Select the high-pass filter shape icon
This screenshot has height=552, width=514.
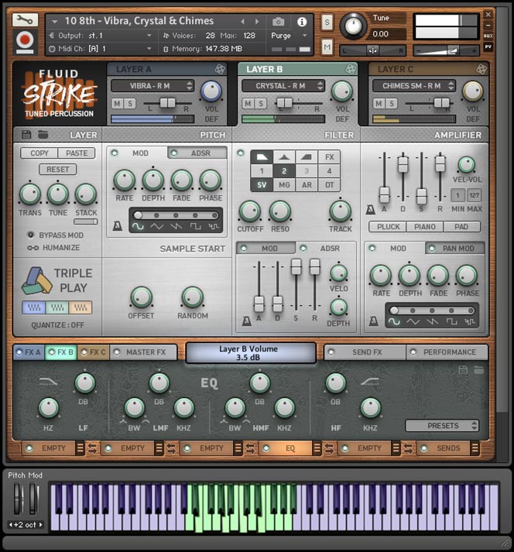point(307,157)
